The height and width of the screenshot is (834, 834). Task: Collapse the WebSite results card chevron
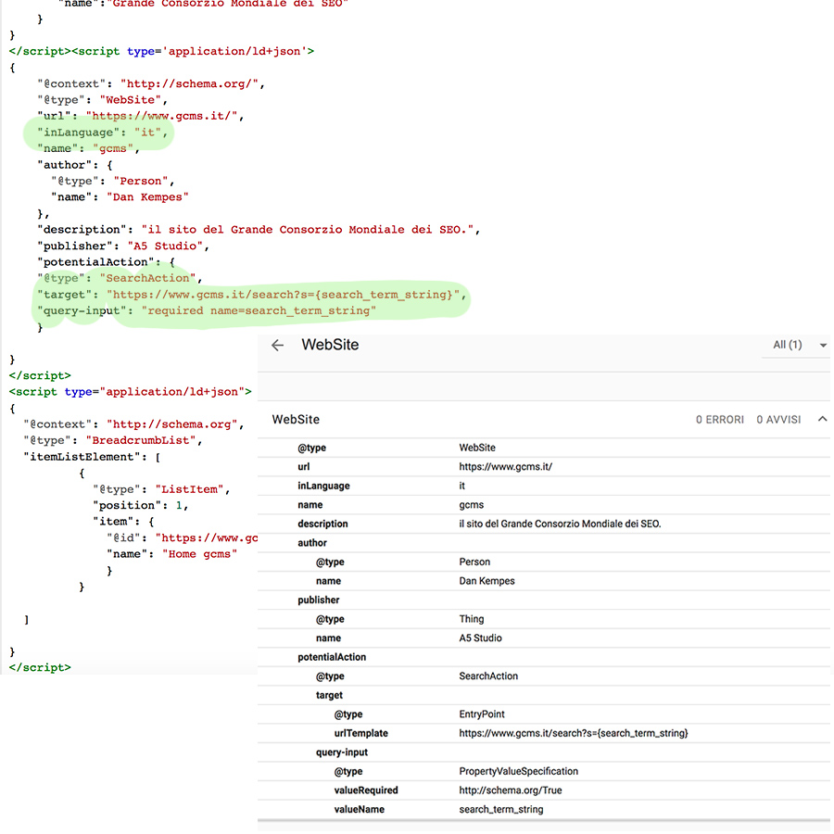(x=822, y=420)
